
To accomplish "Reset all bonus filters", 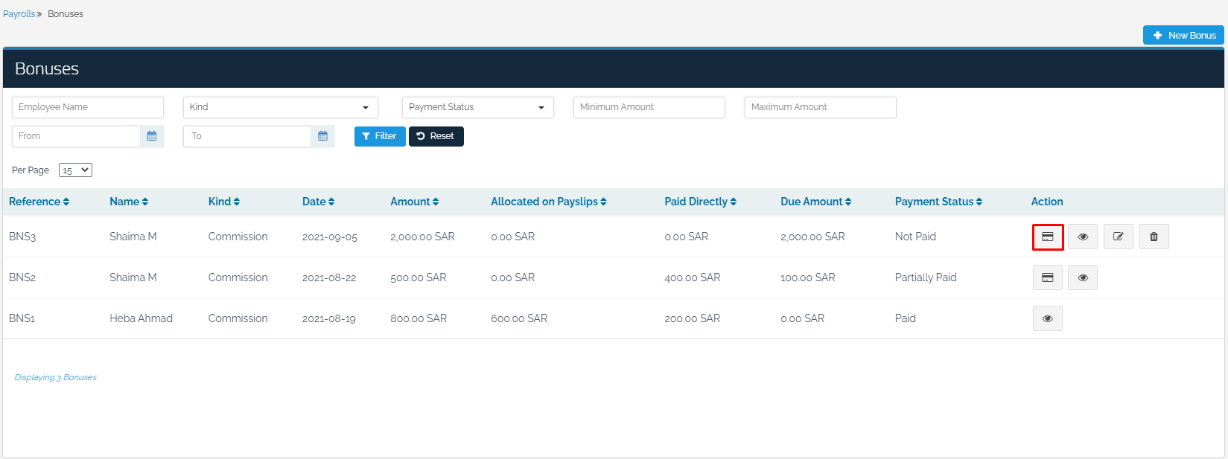I will tap(436, 136).
